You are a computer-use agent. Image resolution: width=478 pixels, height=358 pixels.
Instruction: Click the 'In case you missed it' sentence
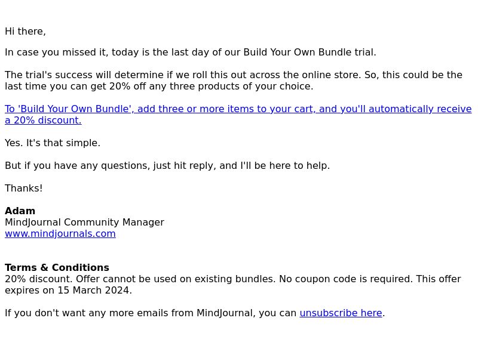click(x=191, y=53)
